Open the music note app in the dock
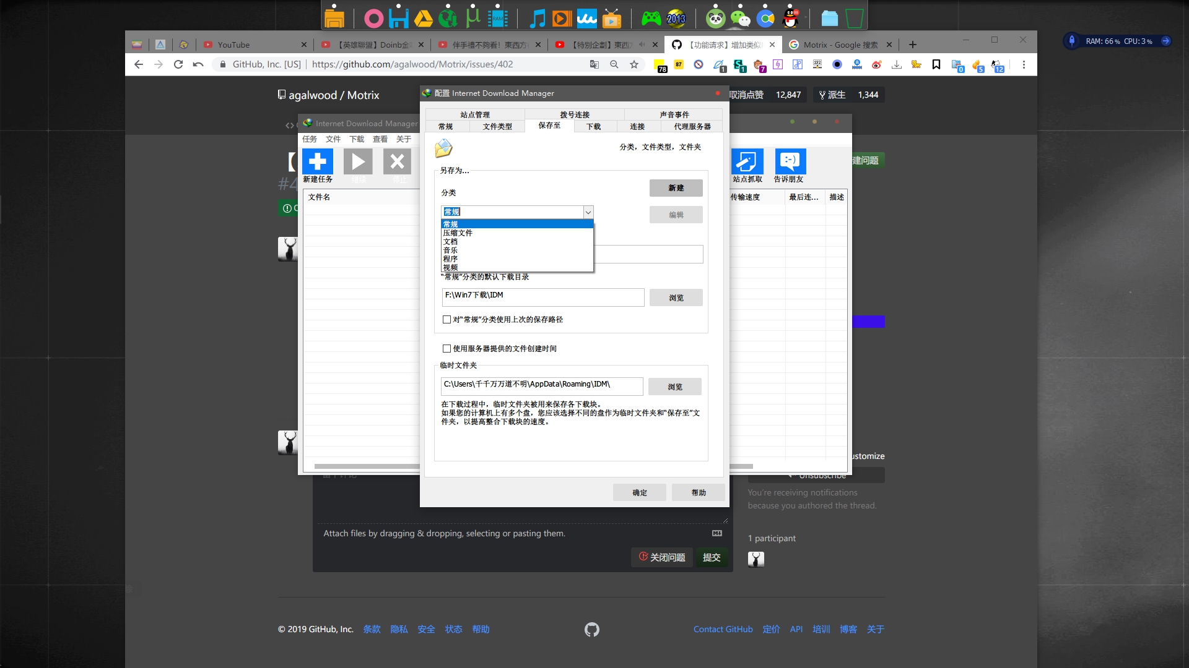This screenshot has width=1189, height=668. point(537,19)
